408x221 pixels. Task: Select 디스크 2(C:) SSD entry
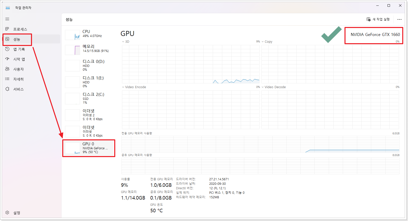coord(89,98)
